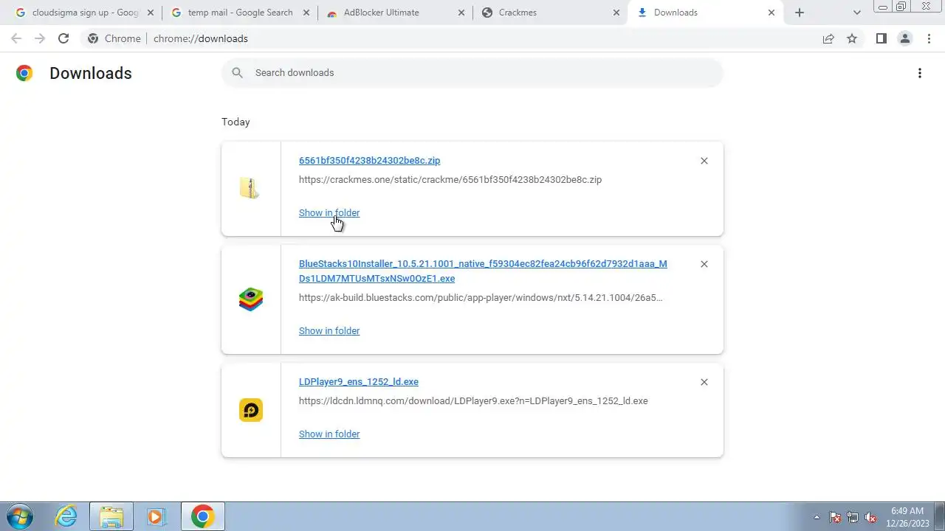Screen dimensions: 945x531
Task: Open the Chrome profile avatar
Action: click(x=904, y=38)
